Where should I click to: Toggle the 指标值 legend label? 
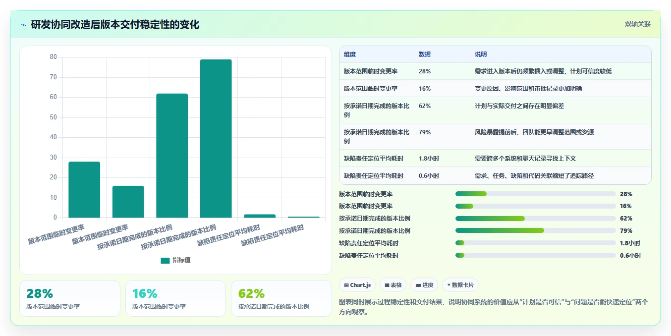point(181,260)
